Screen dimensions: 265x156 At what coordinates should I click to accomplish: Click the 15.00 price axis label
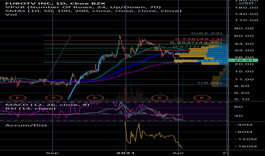(244, 71)
